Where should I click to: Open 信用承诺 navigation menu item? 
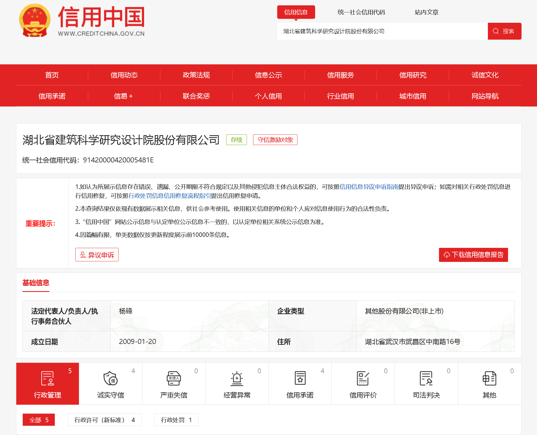[x=52, y=96]
